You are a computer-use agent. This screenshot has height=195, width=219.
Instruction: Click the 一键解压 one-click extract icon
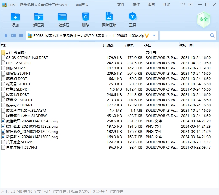pos(62,17)
